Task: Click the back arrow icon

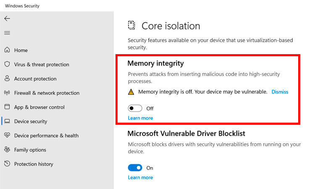Action: coord(7,18)
